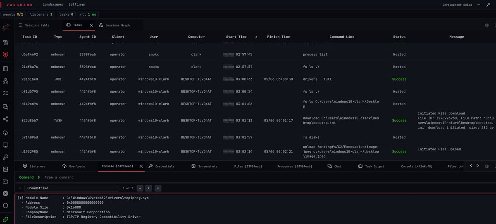This screenshot has width=496, height=224.
Task: Open the Files [3398feab] tab
Action: click(248, 166)
